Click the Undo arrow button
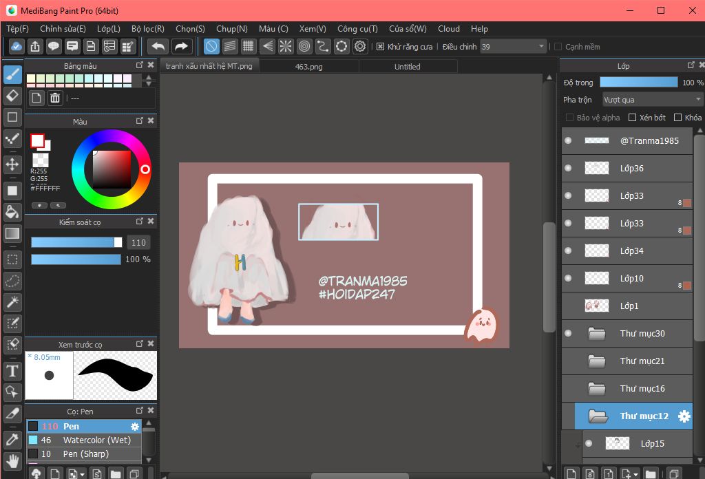Viewport: 705px width, 479px height. [x=158, y=46]
